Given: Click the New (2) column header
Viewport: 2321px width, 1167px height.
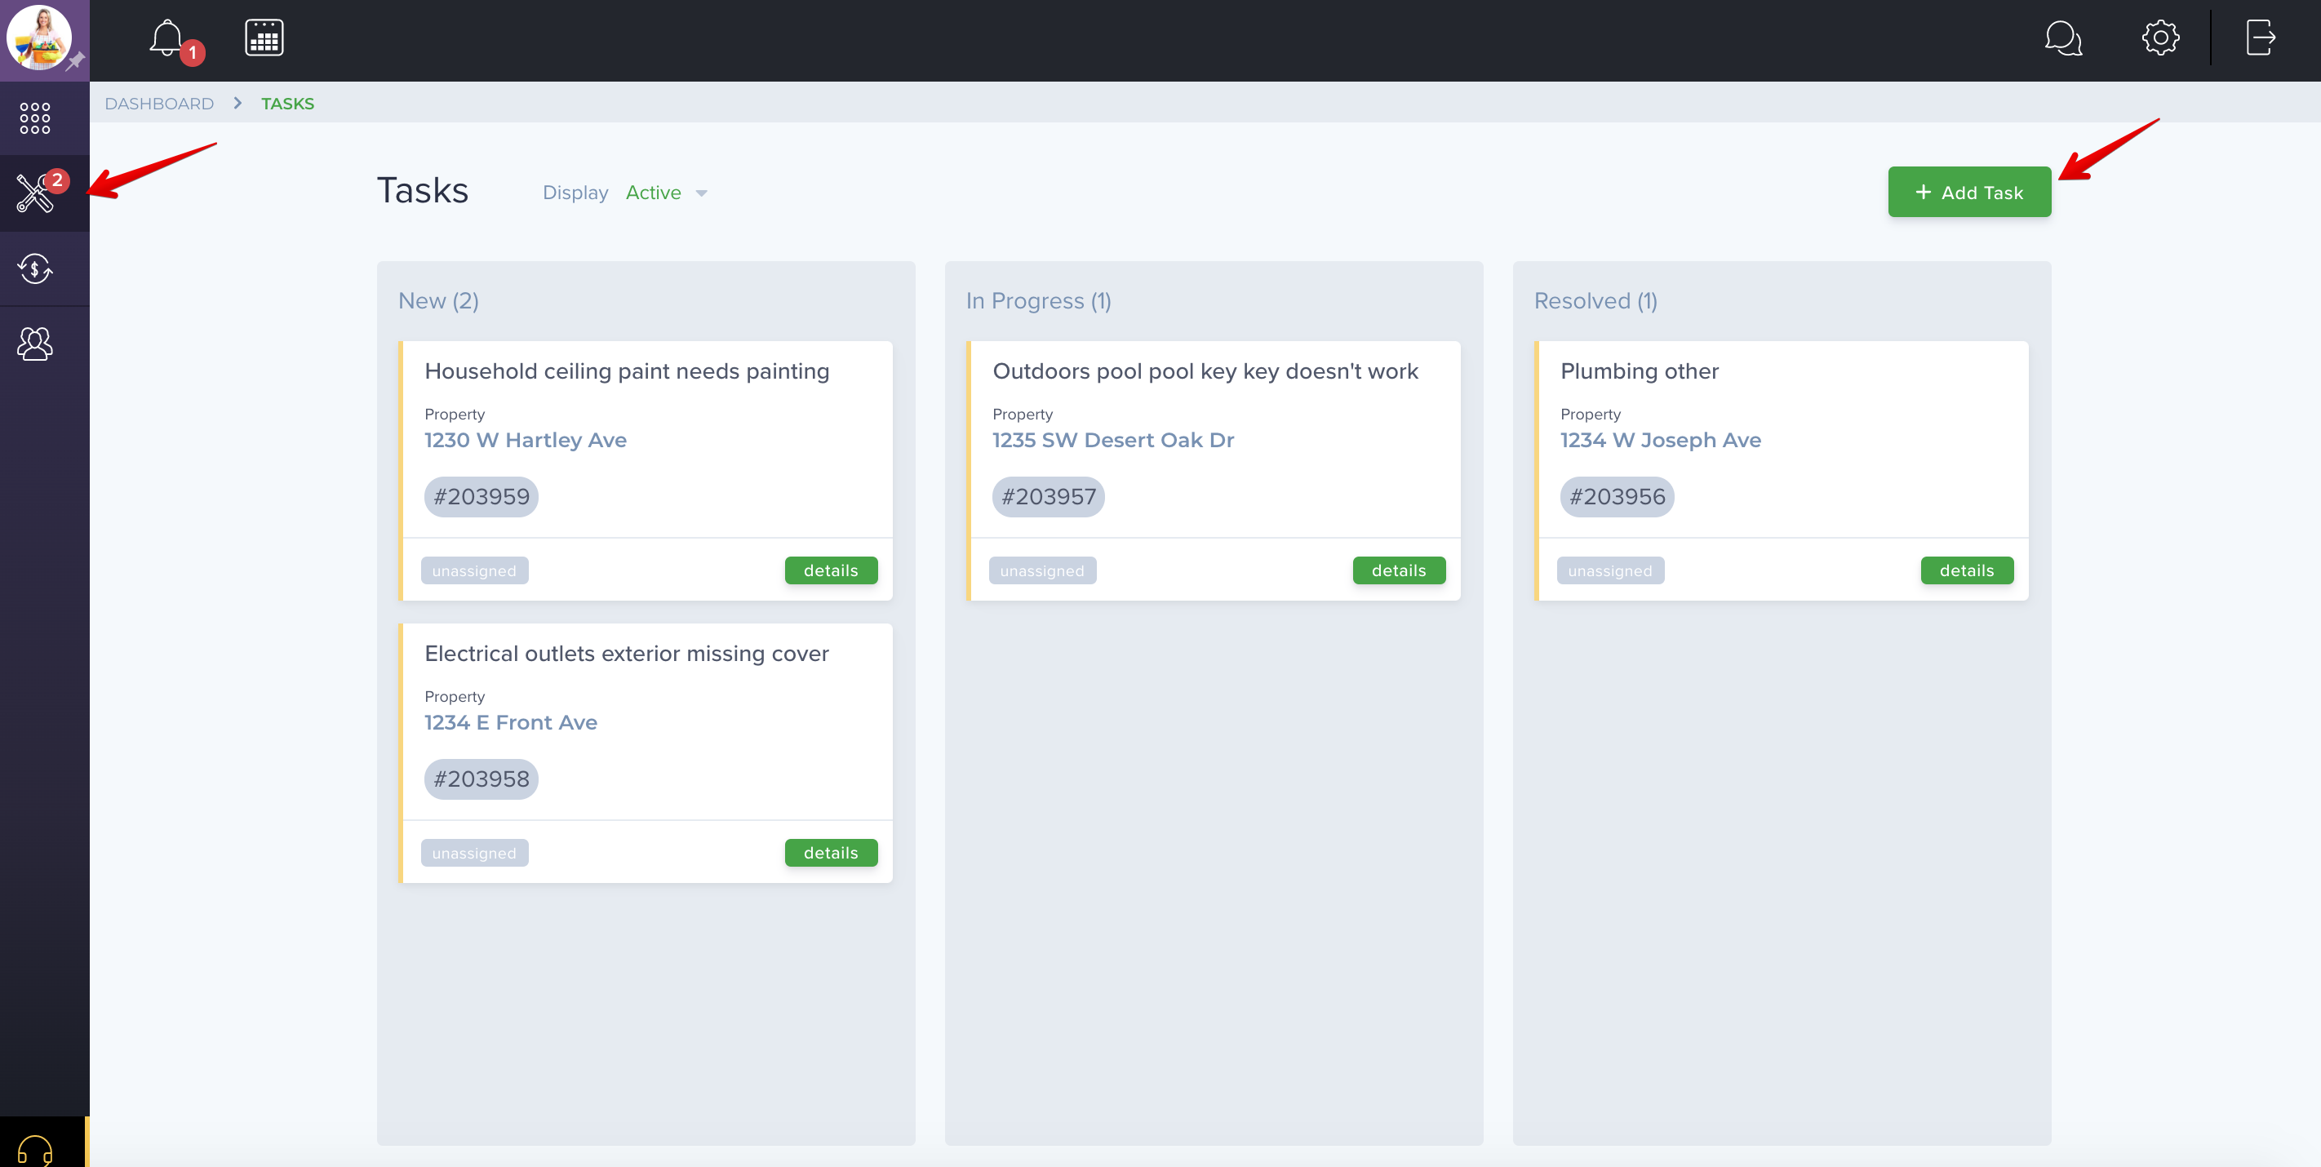Looking at the screenshot, I should pos(438,301).
